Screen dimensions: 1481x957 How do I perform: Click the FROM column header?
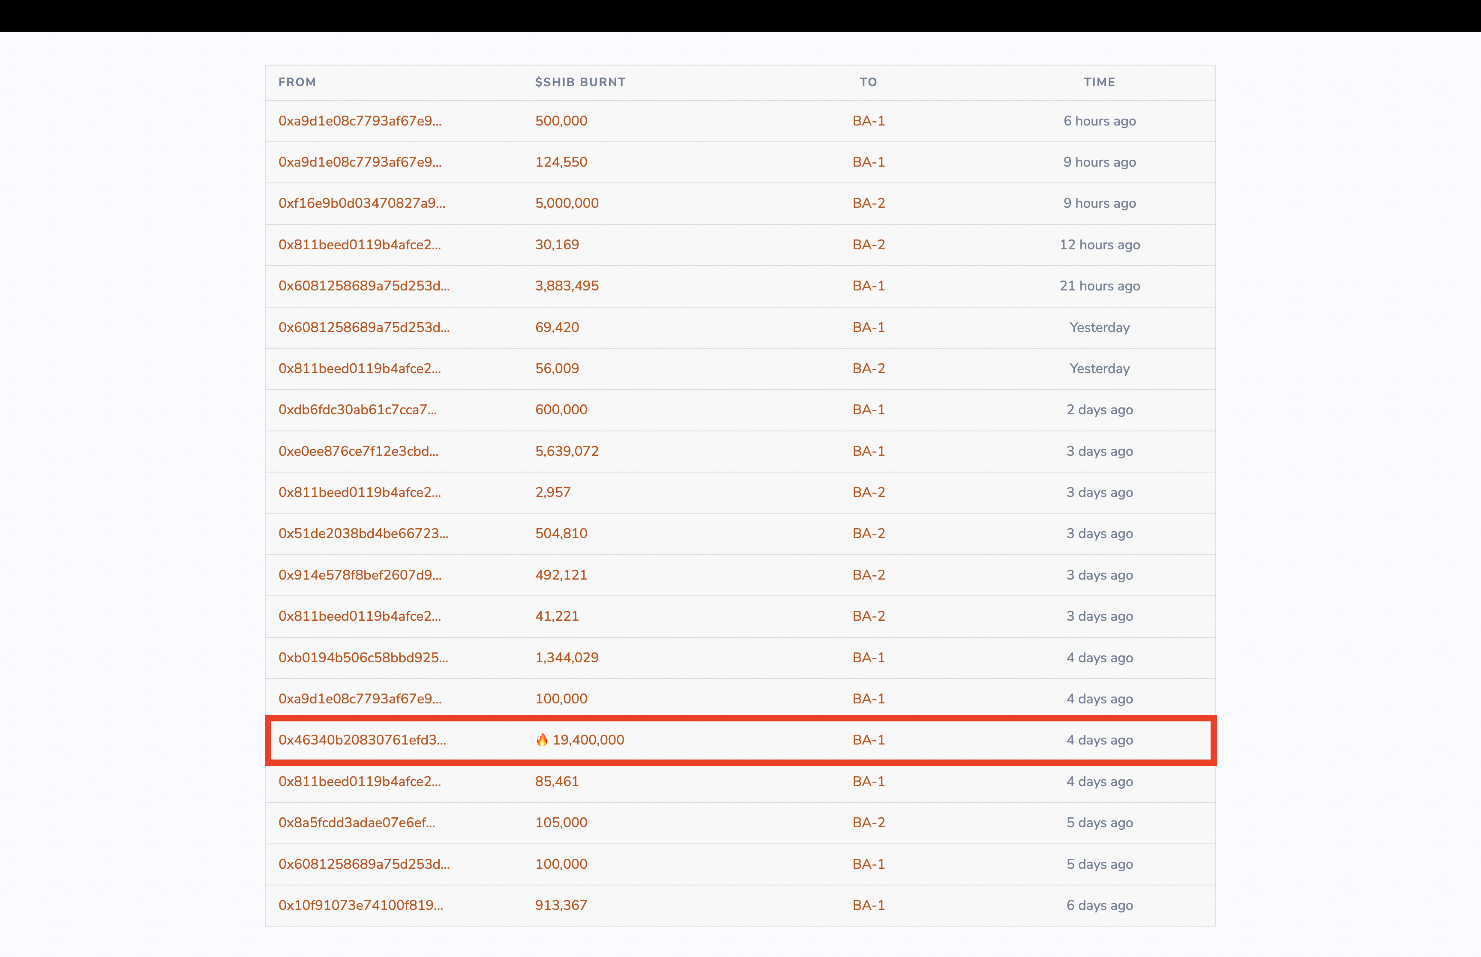point(297,82)
